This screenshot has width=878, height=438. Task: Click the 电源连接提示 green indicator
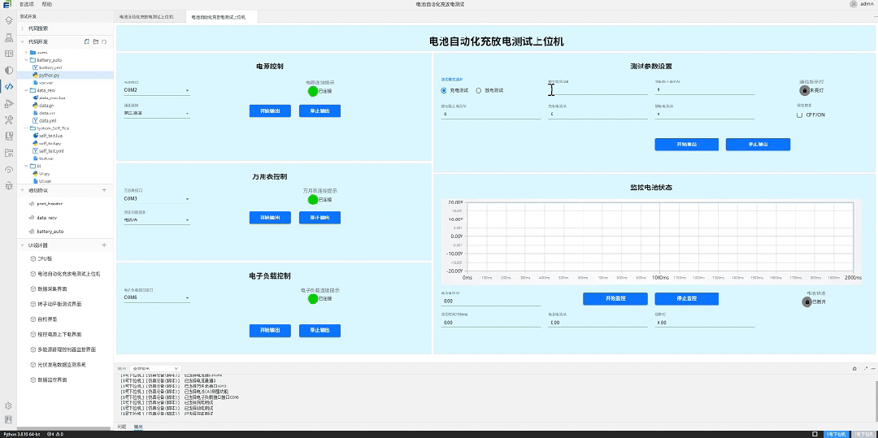pyautogui.click(x=313, y=91)
